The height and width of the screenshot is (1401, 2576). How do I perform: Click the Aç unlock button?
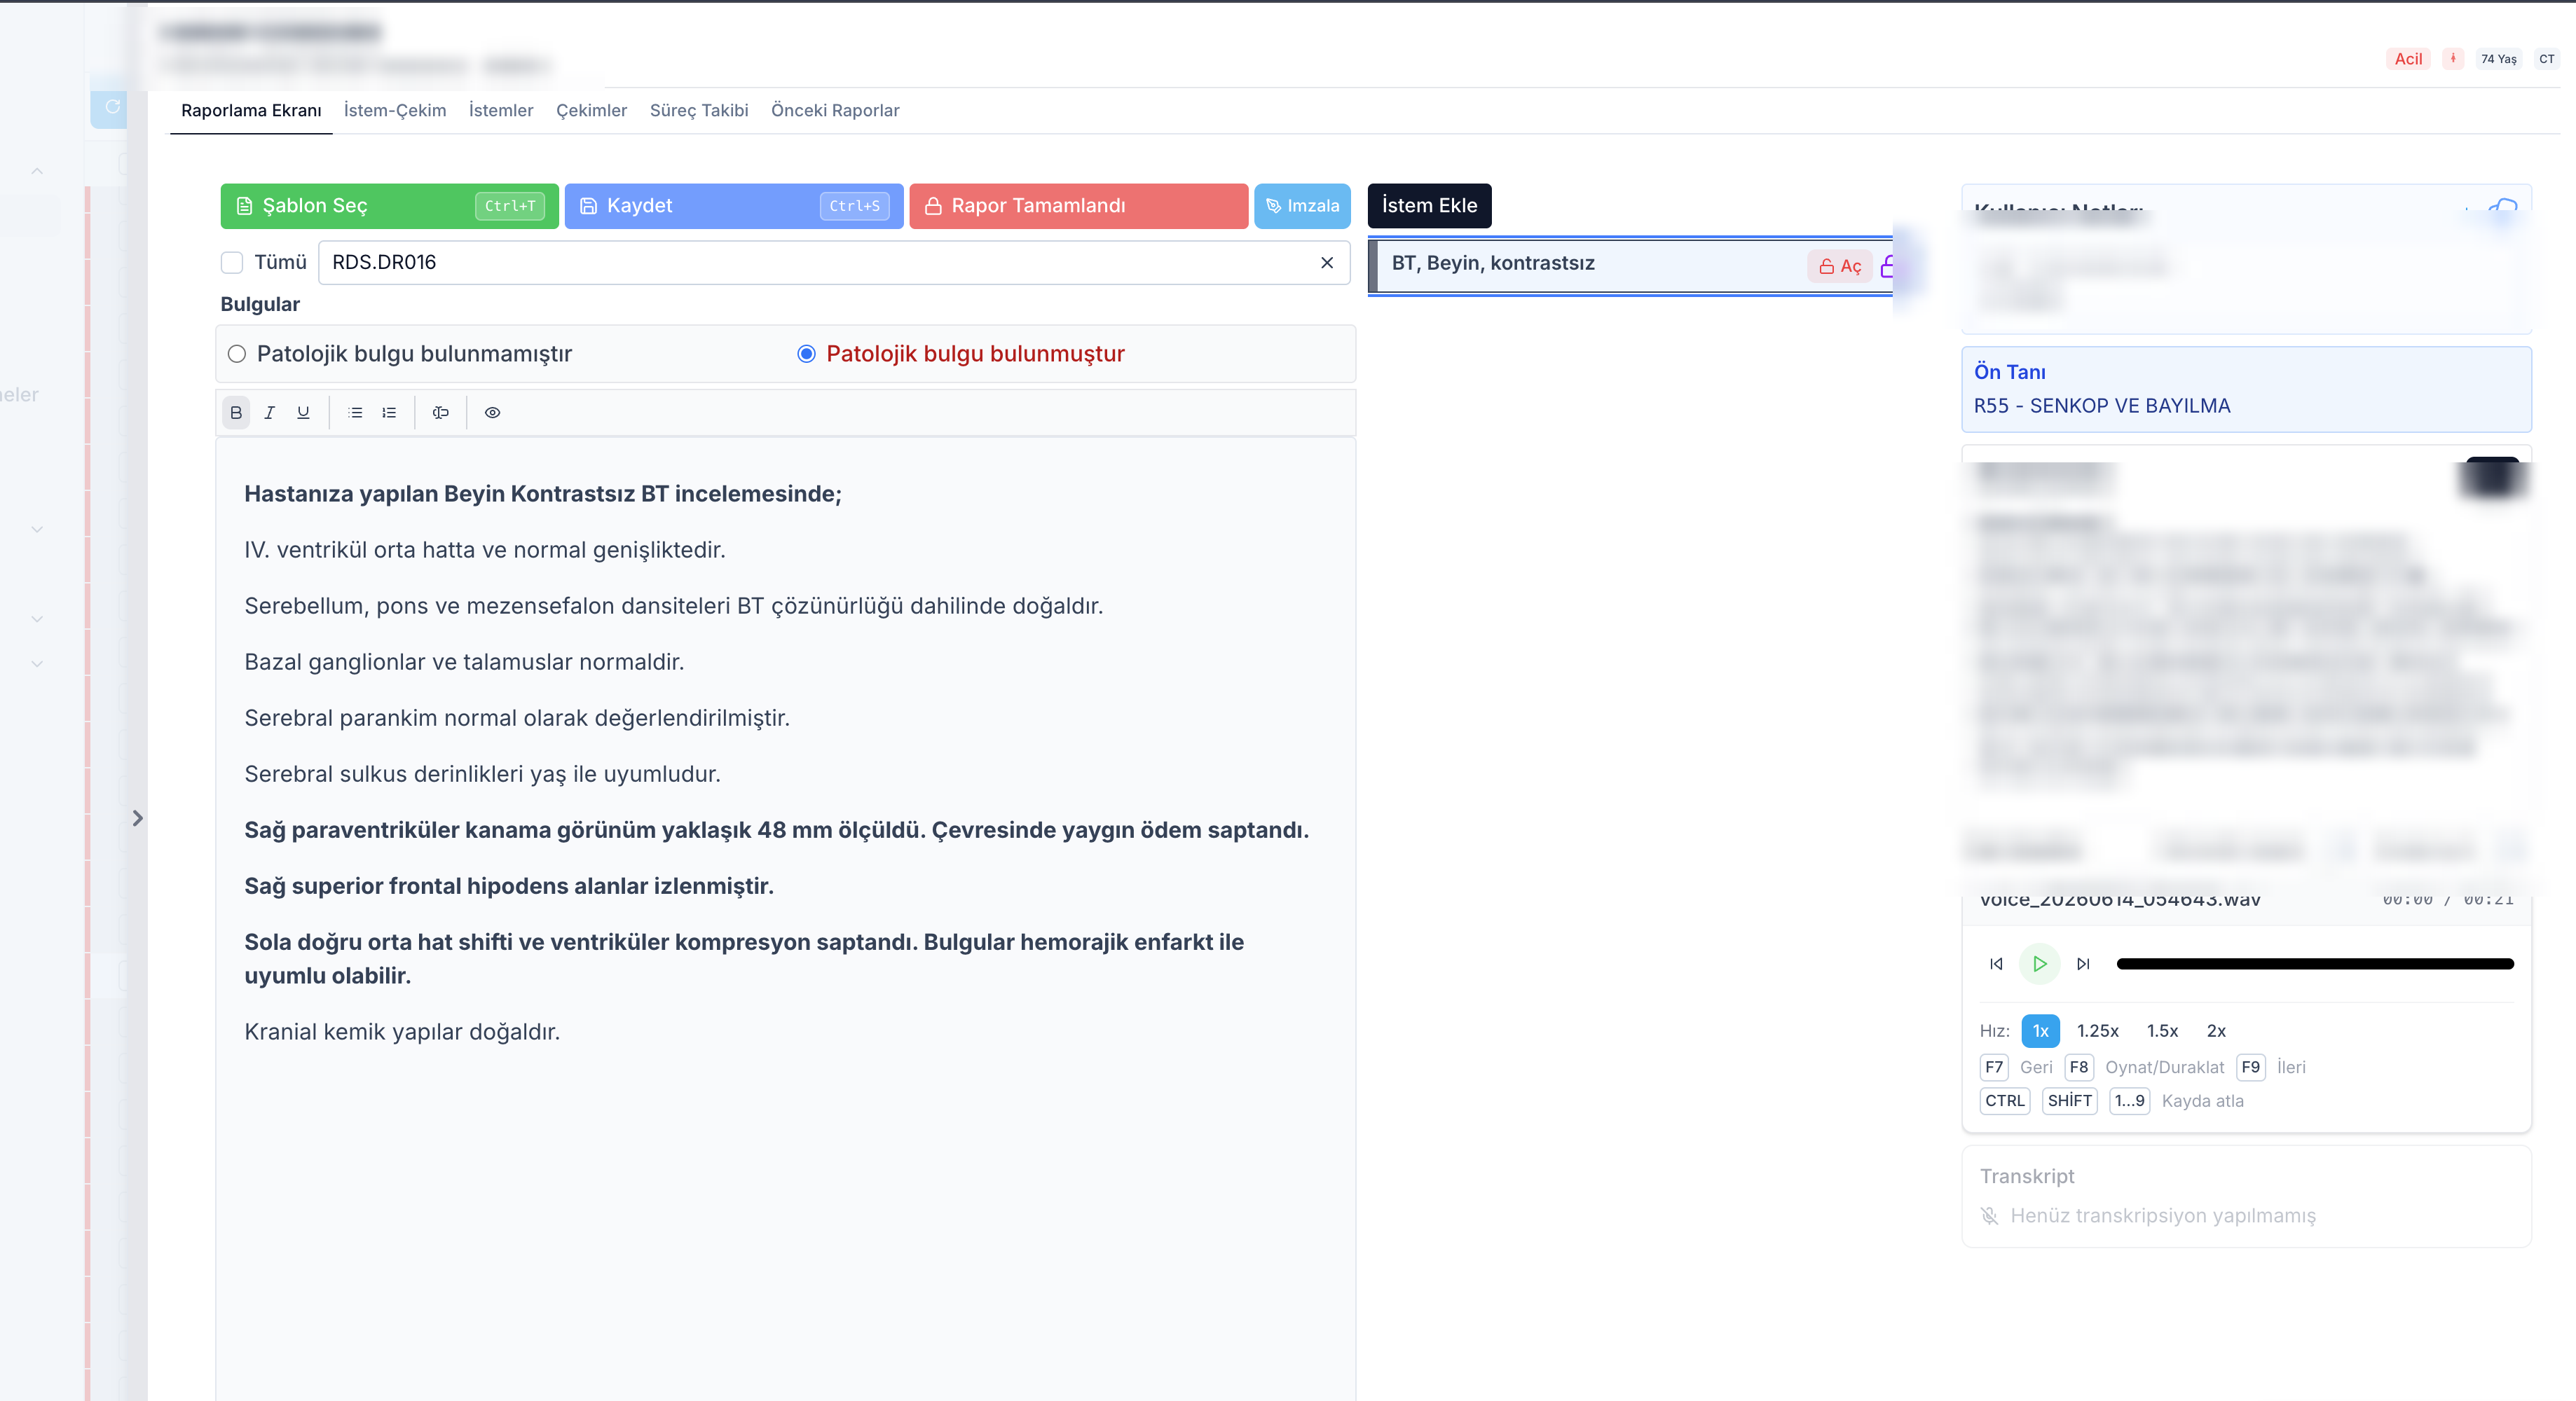point(1840,265)
